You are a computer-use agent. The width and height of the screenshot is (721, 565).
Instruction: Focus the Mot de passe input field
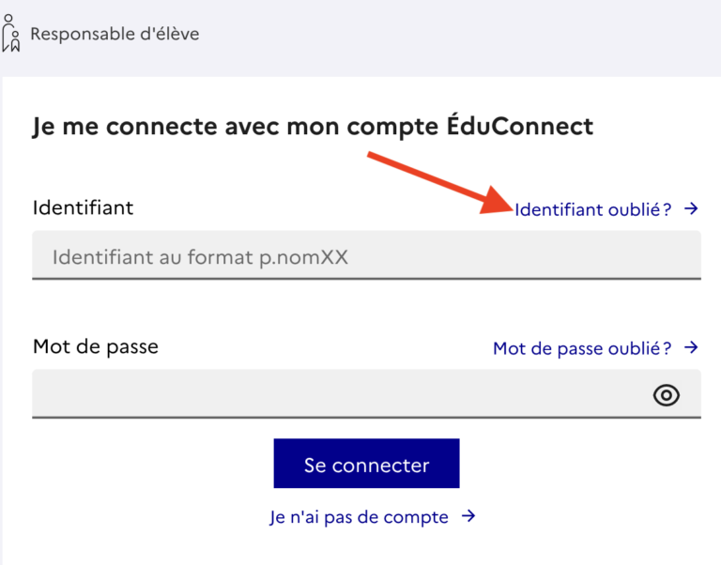click(x=338, y=394)
